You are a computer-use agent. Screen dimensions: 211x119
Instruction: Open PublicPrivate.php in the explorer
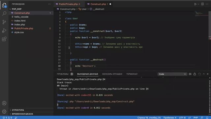pyautogui.click(x=31, y=28)
